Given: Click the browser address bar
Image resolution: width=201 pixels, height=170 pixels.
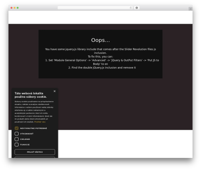Looking at the screenshot, I should [x=95, y=8].
